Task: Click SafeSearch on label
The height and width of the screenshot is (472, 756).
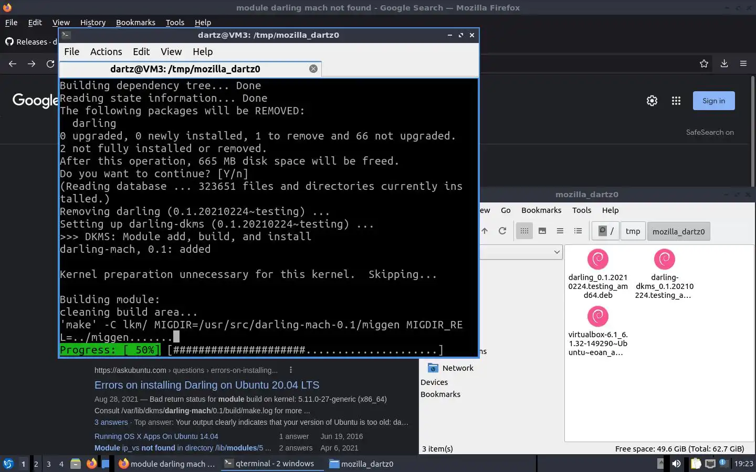Action: 710,132
